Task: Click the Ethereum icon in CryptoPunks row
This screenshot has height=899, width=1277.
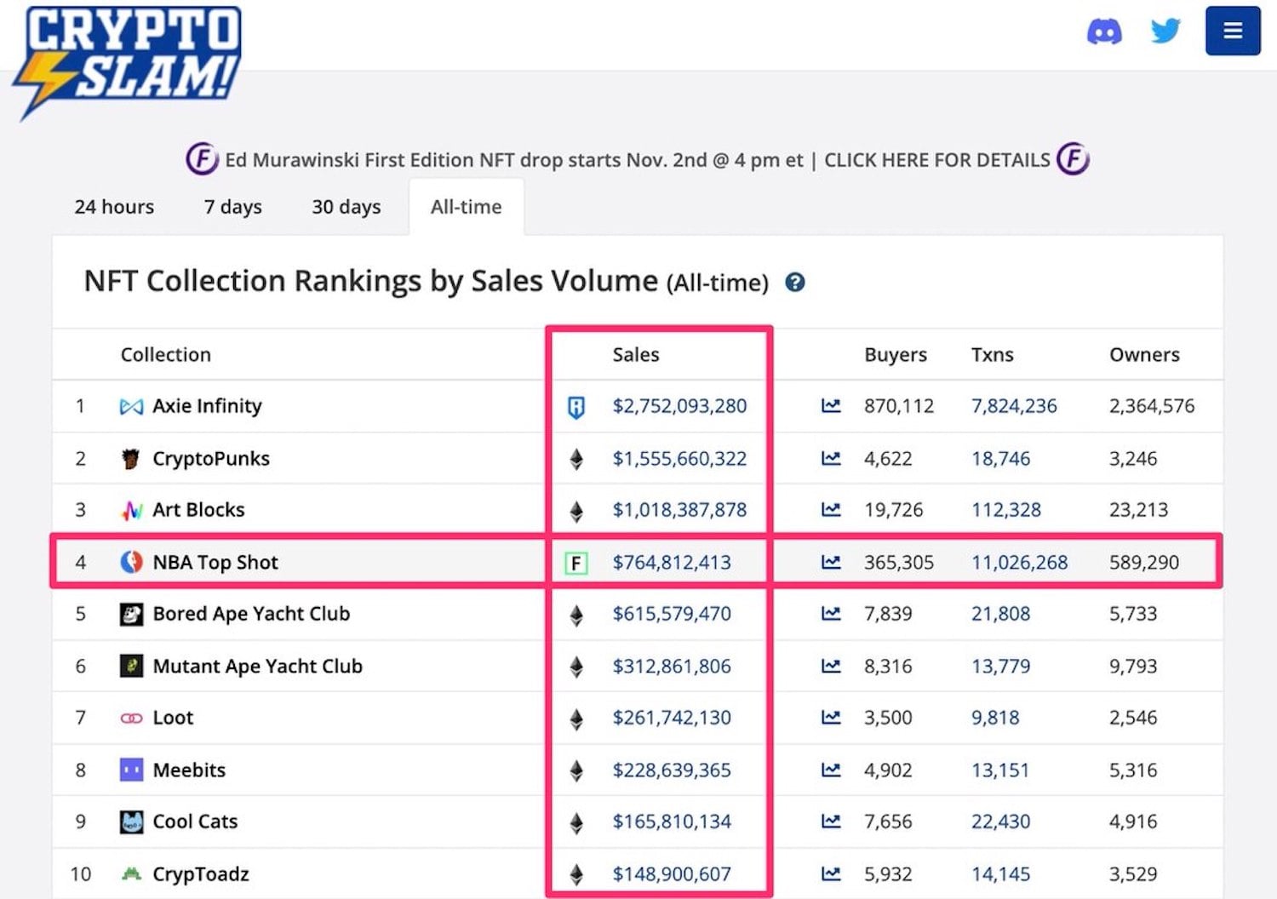Action: (576, 460)
